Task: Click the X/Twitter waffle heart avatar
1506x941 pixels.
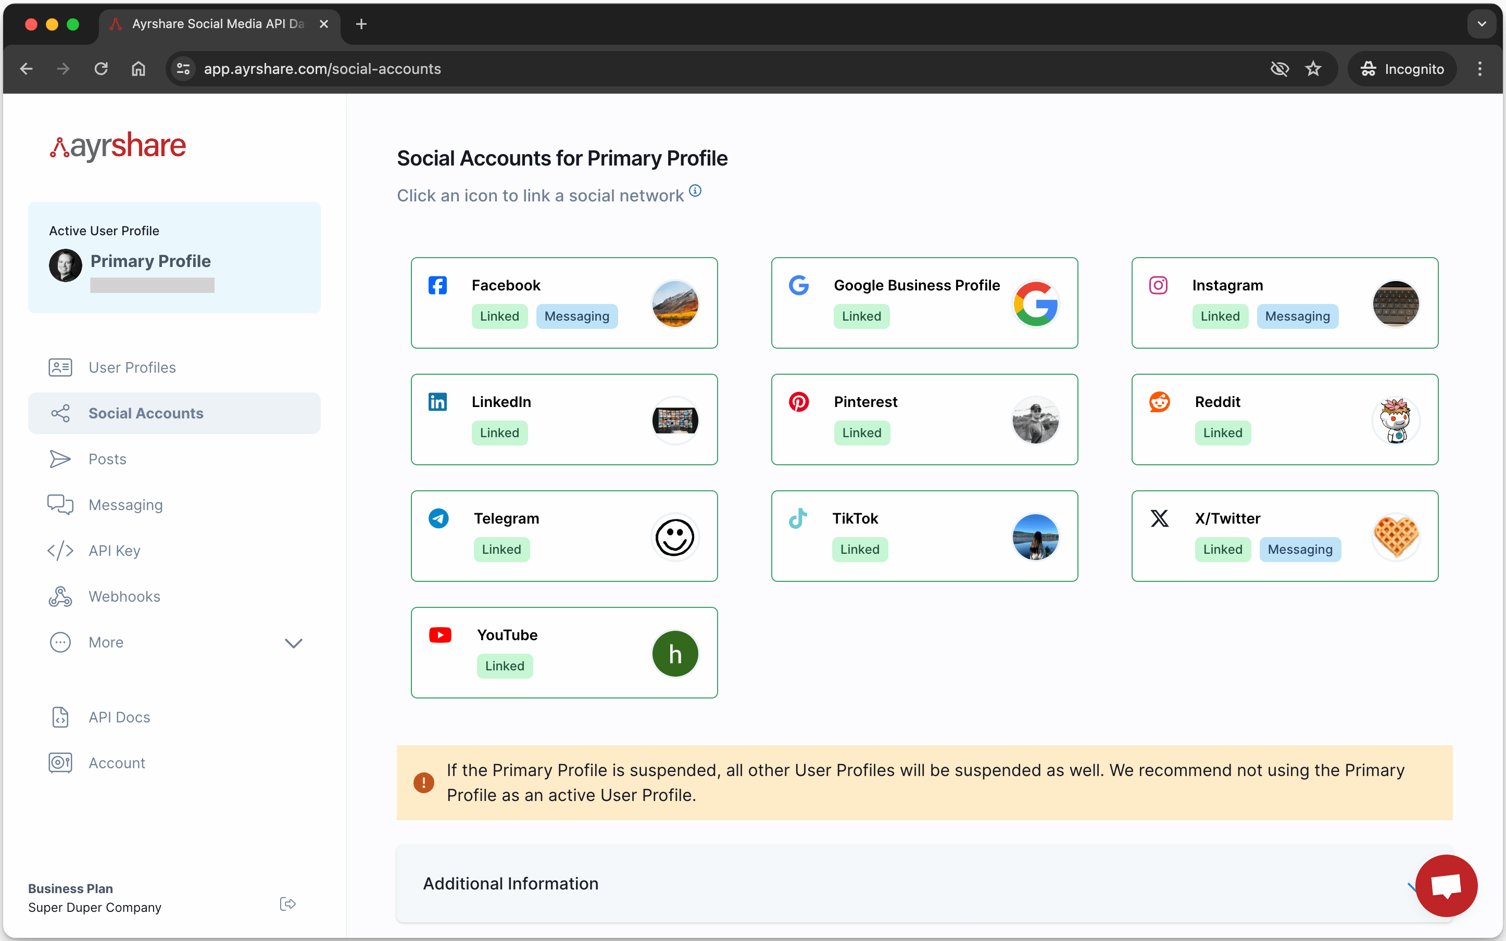Action: [x=1396, y=537]
